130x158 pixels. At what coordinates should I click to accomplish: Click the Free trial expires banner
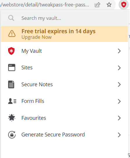pos(64,34)
